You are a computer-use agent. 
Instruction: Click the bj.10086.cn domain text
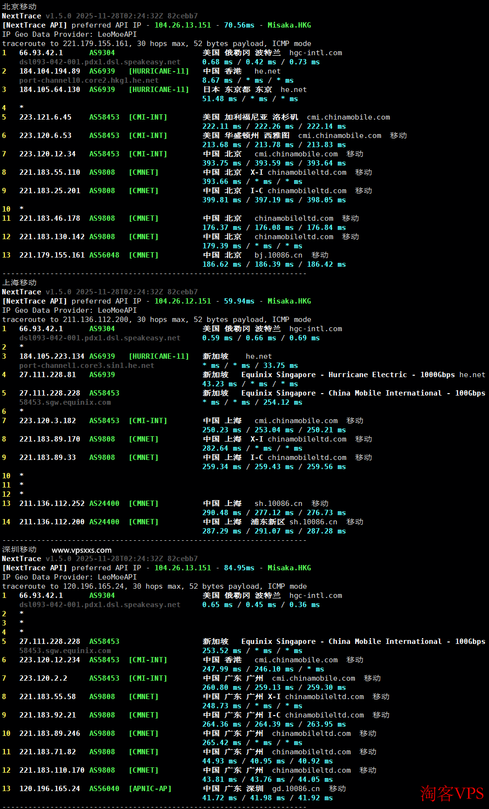[x=278, y=255]
